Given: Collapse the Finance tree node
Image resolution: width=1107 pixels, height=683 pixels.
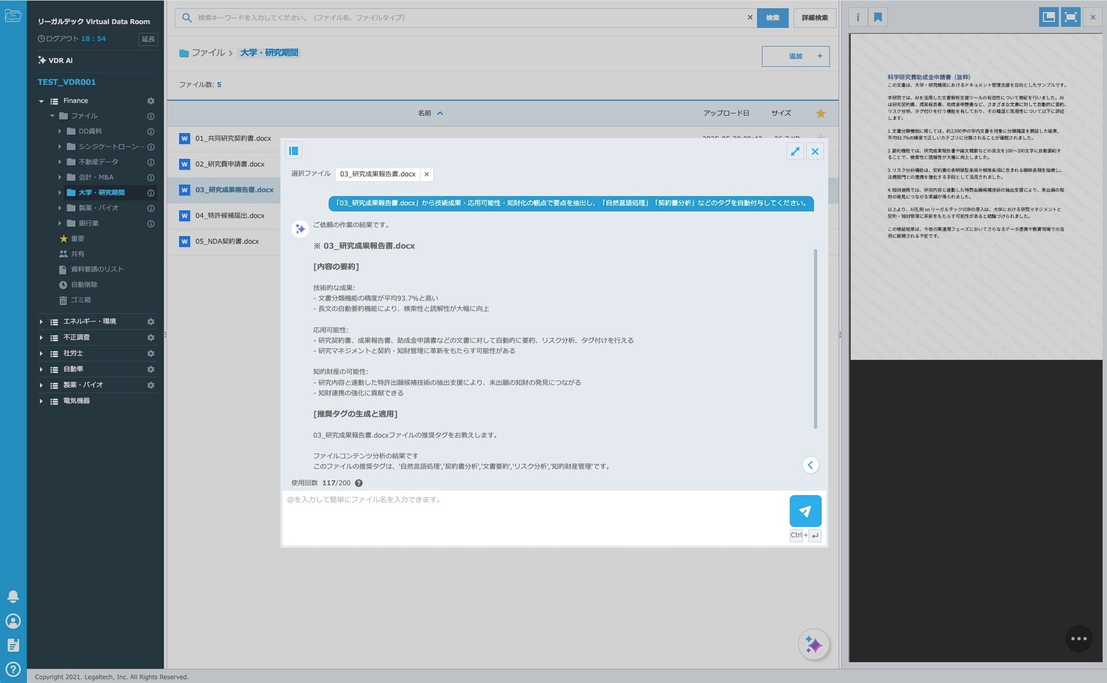Looking at the screenshot, I should 41,101.
